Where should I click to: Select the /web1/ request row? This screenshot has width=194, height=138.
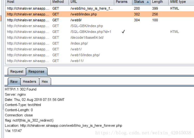pyautogui.click(x=100, y=49)
